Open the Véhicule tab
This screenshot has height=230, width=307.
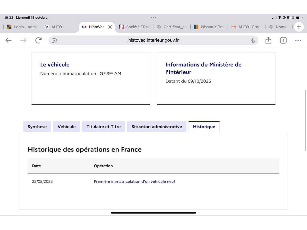(x=67, y=127)
